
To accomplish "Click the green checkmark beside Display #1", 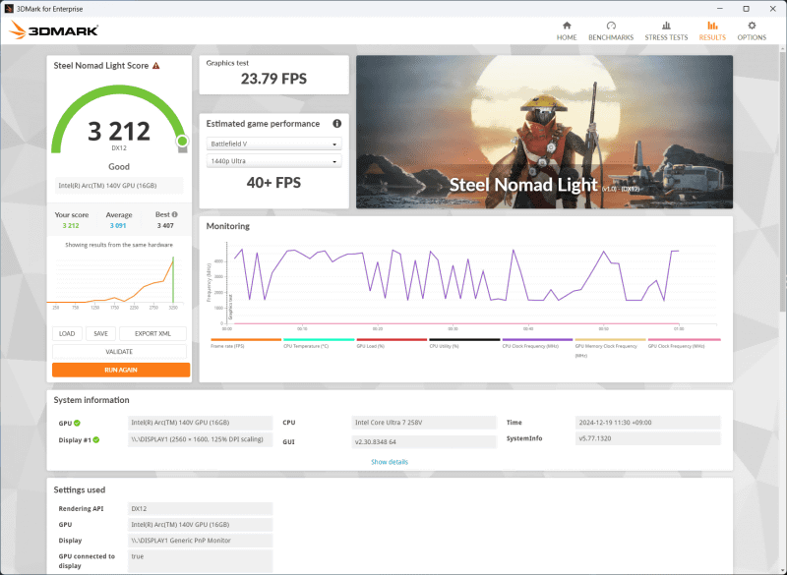I will coord(94,438).
